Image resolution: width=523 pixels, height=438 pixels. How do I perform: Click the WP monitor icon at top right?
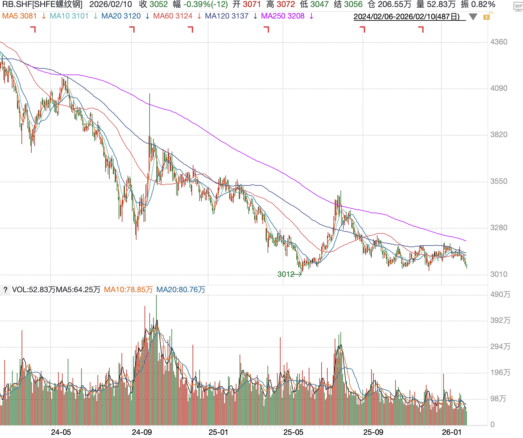518,6
